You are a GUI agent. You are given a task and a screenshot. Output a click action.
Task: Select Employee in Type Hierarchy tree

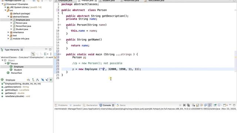(19, 66)
